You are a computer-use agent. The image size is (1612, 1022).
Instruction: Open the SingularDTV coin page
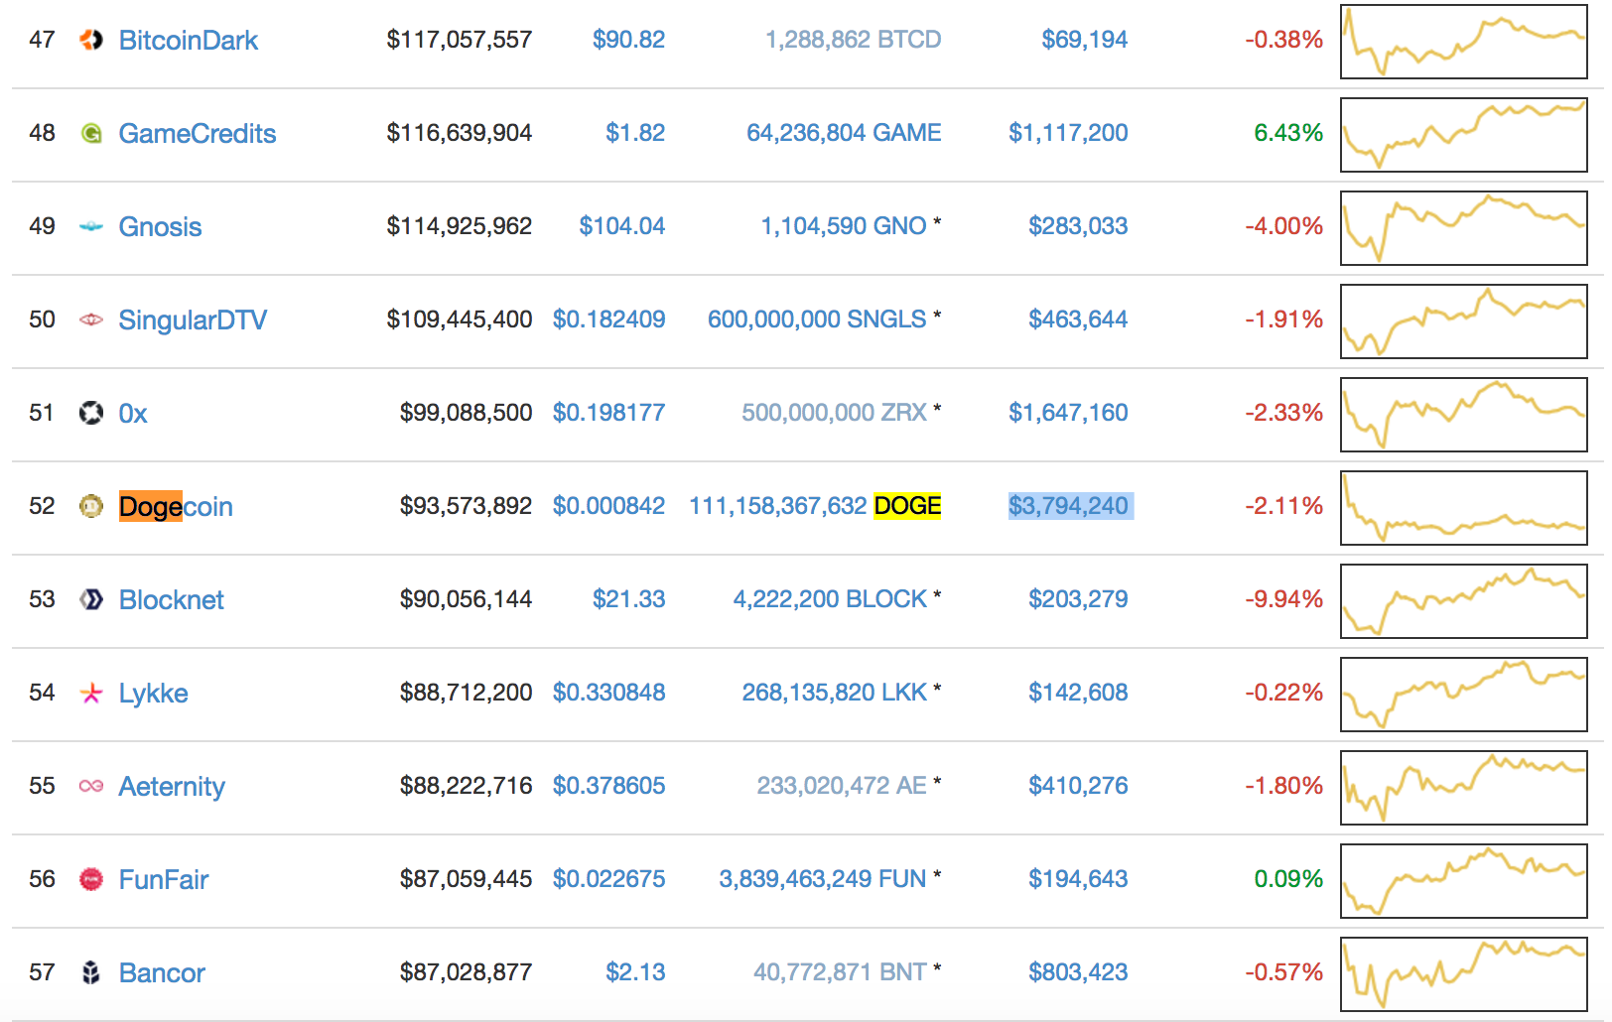click(193, 319)
